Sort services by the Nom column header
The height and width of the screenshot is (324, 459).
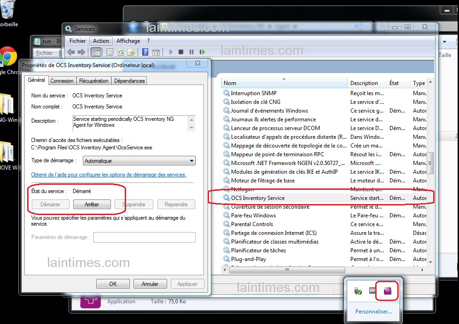click(284, 83)
